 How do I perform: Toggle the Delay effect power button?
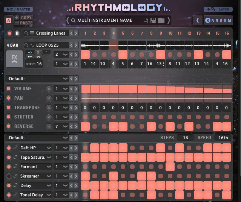(x=9, y=185)
